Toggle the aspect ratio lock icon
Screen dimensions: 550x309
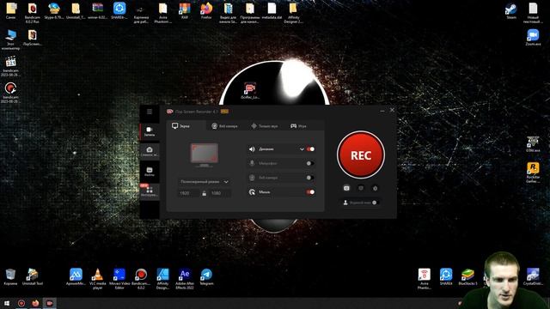[205, 193]
